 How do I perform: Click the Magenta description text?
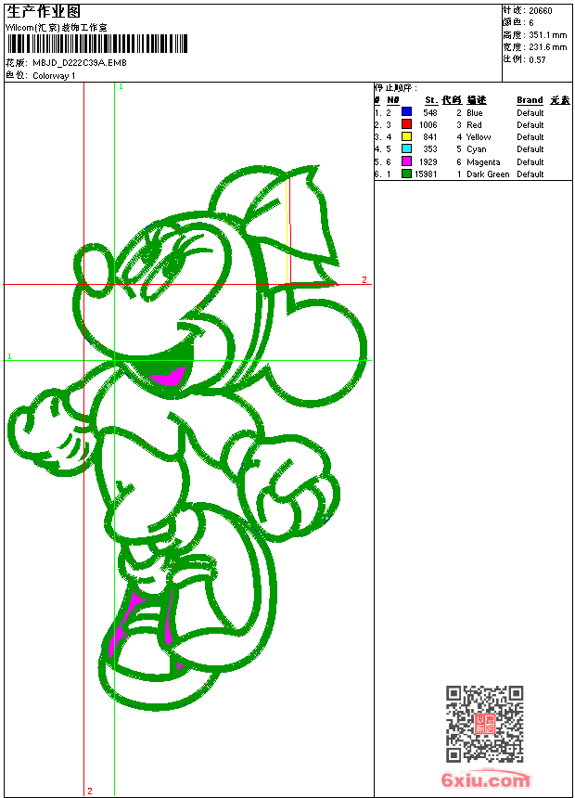point(483,162)
